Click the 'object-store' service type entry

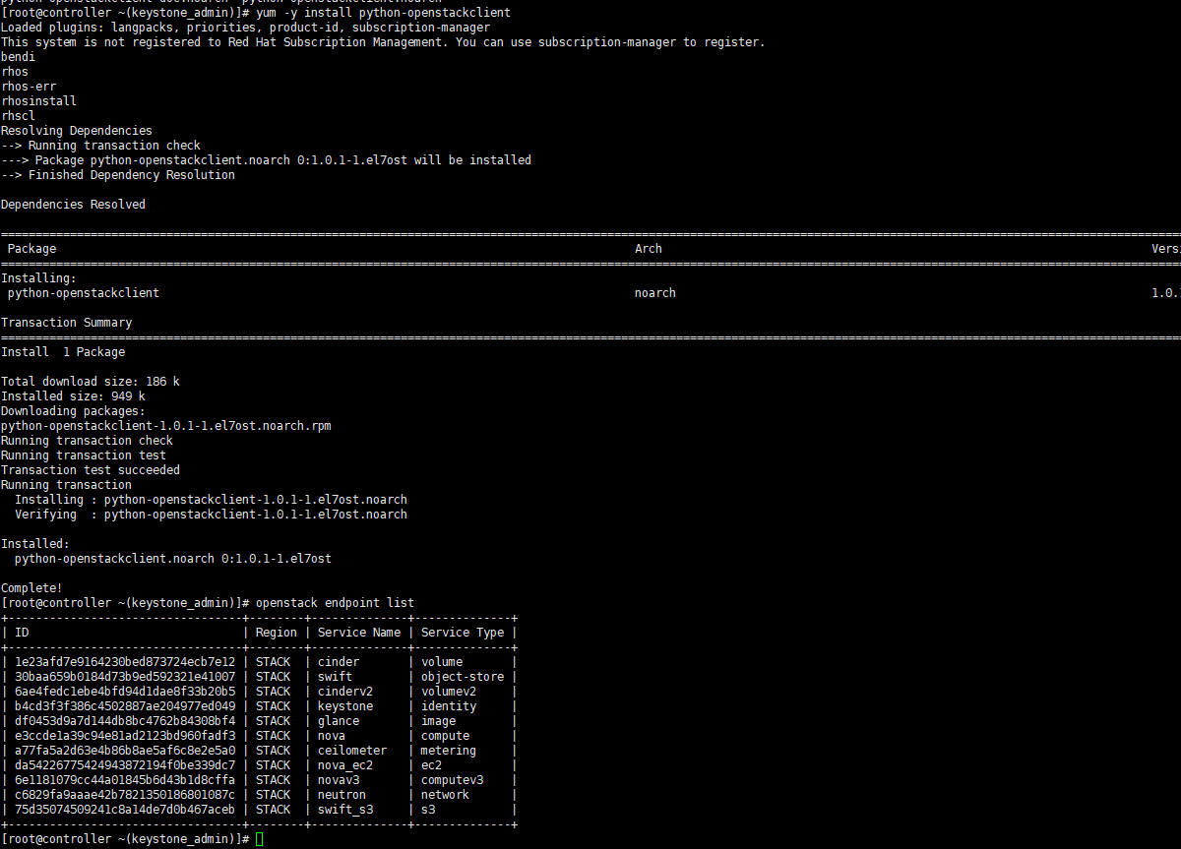462,677
